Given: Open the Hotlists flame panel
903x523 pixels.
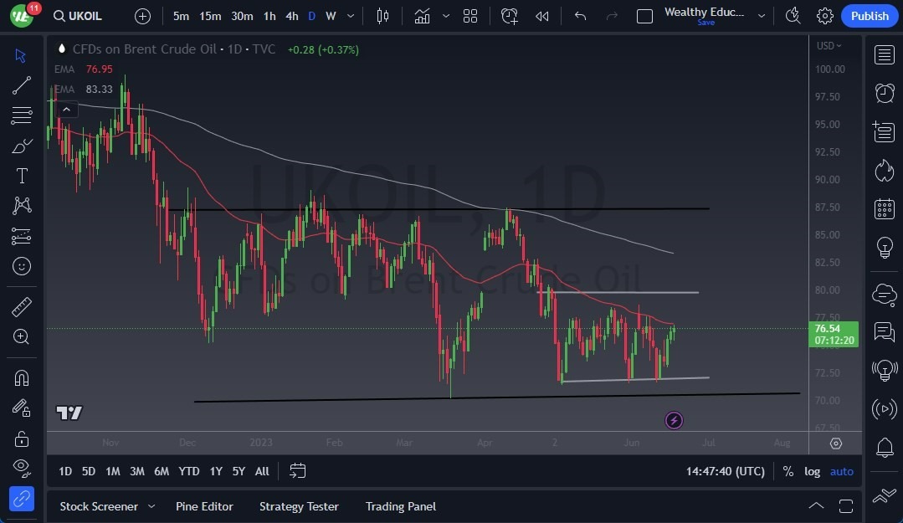Looking at the screenshot, I should pyautogui.click(x=884, y=170).
